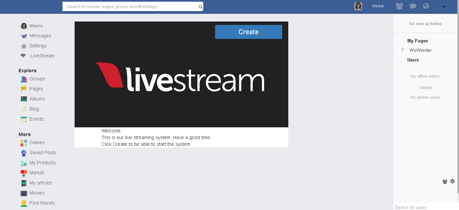Open Messages link in sidebar
The width and height of the screenshot is (459, 210).
(40, 36)
